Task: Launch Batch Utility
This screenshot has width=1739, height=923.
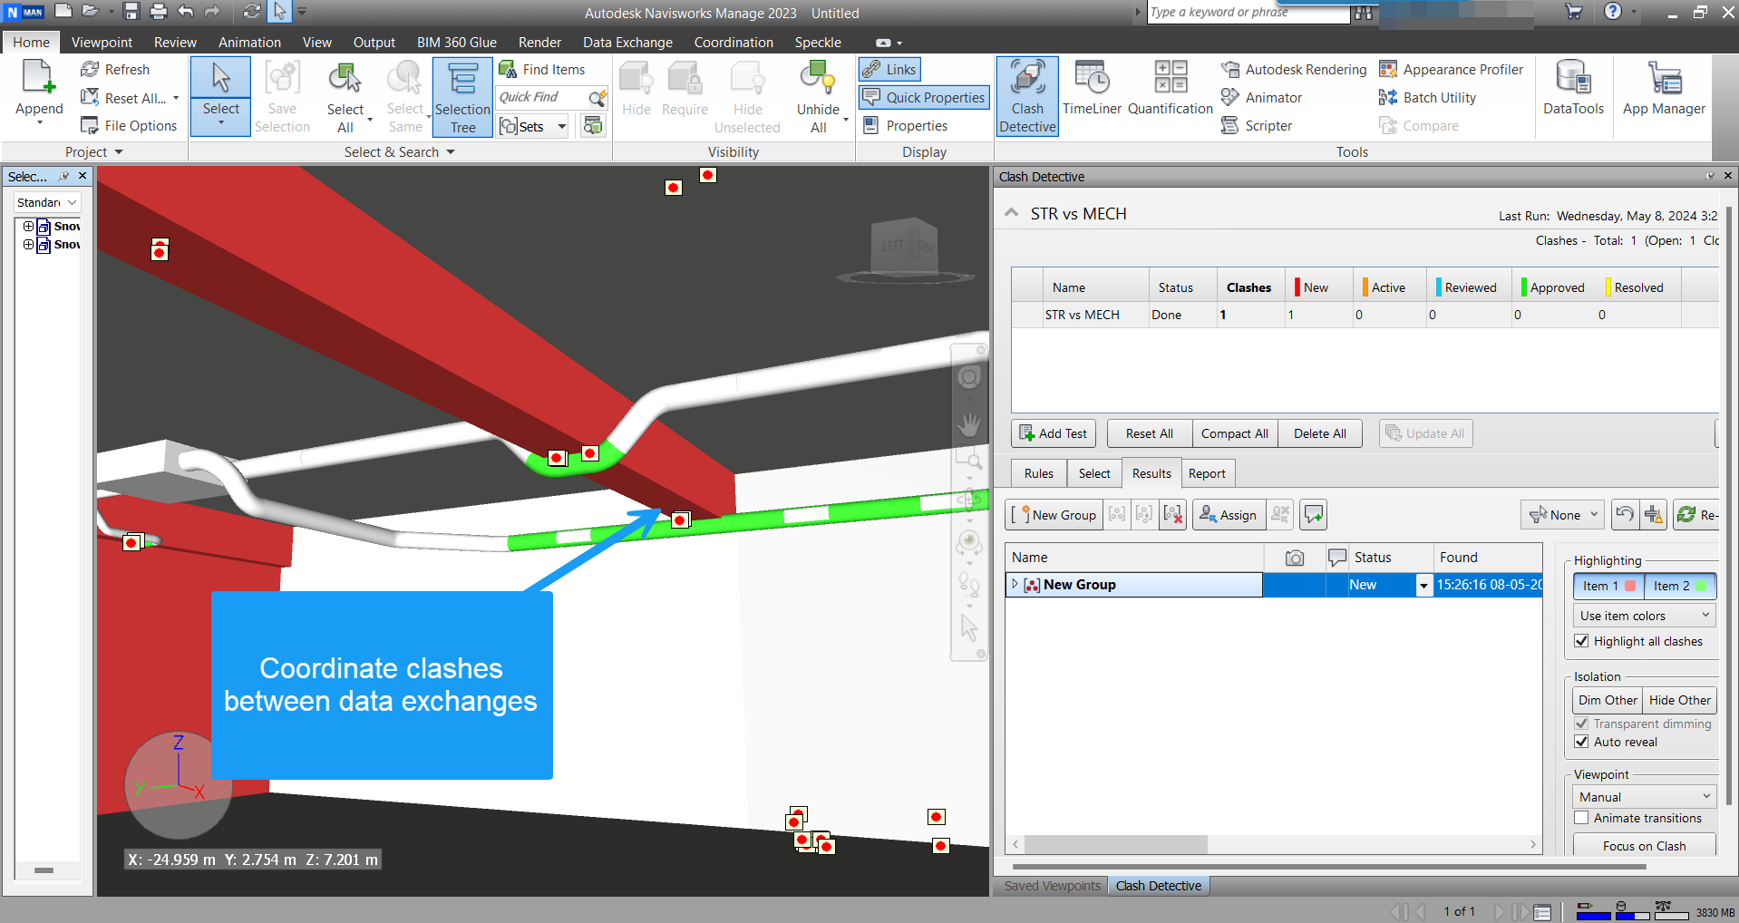Action: [x=1427, y=98]
